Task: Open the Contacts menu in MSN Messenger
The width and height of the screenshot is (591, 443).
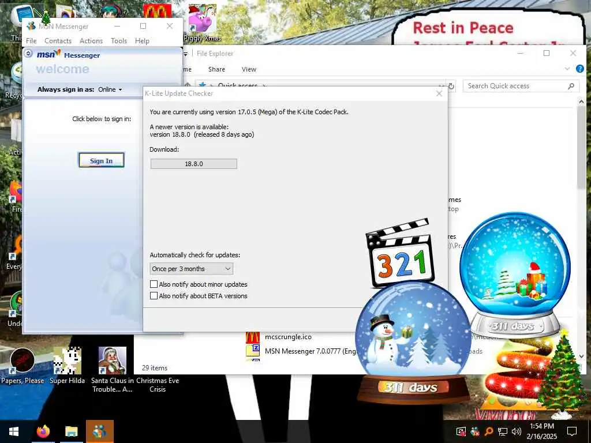Action: [x=58, y=41]
